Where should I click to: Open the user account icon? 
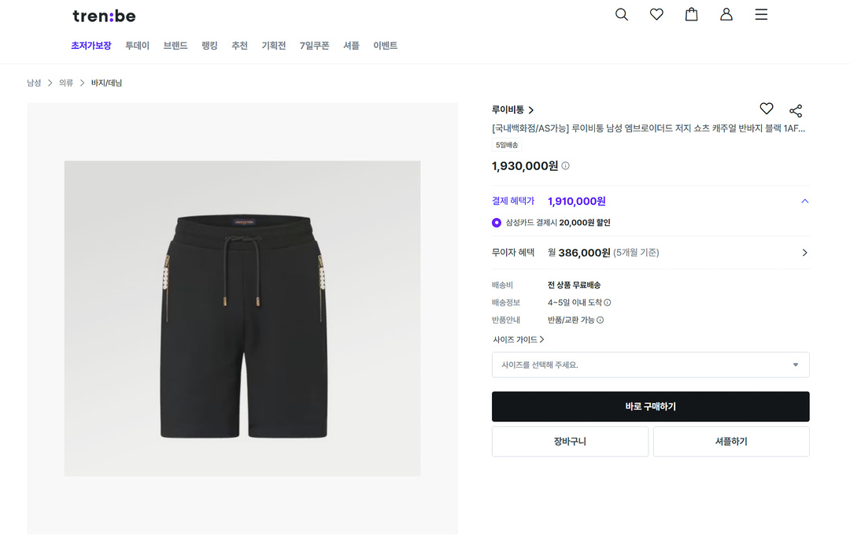(726, 15)
